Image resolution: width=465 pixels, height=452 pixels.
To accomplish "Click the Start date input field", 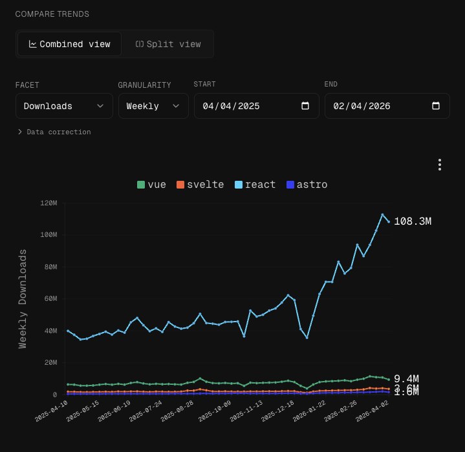I will (246, 106).
